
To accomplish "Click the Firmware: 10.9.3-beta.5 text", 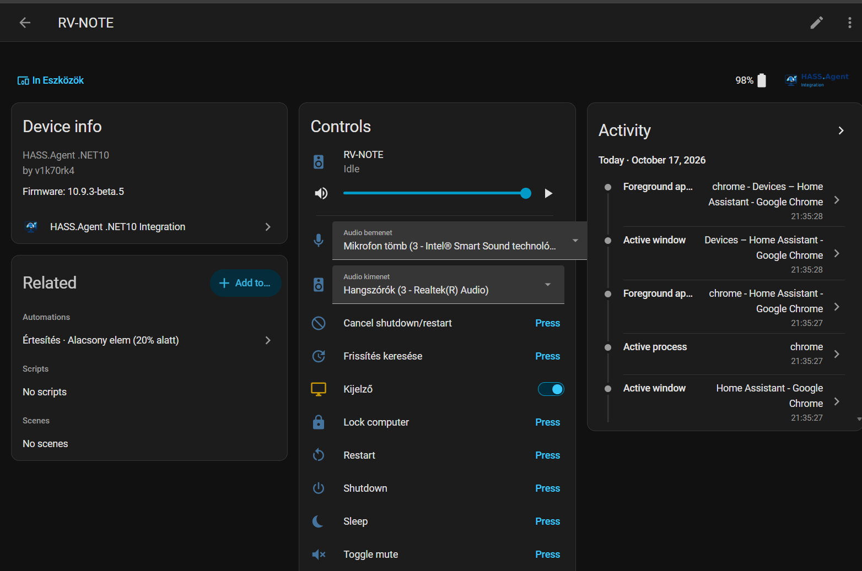I will [x=73, y=192].
